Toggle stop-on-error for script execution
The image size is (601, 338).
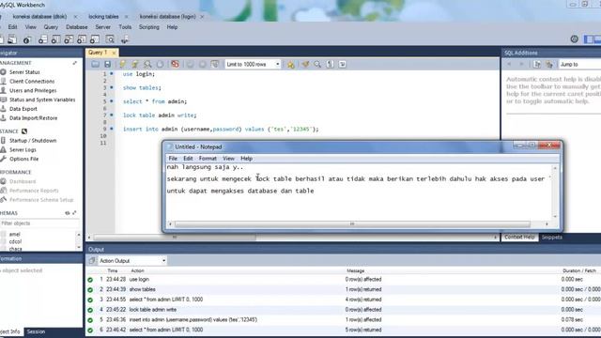click(x=175, y=64)
